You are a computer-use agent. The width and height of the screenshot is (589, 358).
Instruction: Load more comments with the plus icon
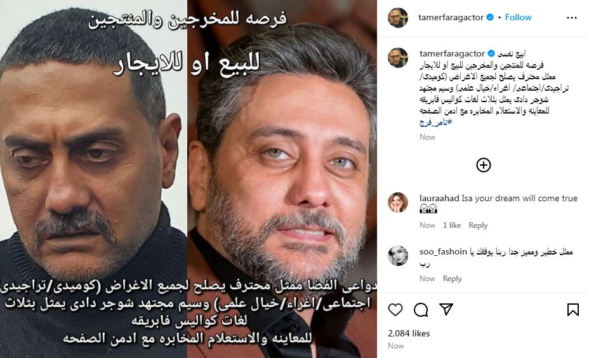pos(484,165)
